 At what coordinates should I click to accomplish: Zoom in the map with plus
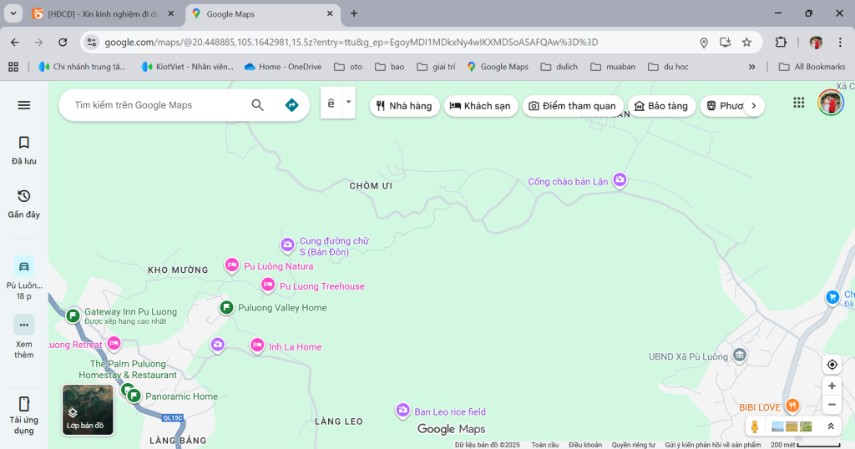[832, 386]
